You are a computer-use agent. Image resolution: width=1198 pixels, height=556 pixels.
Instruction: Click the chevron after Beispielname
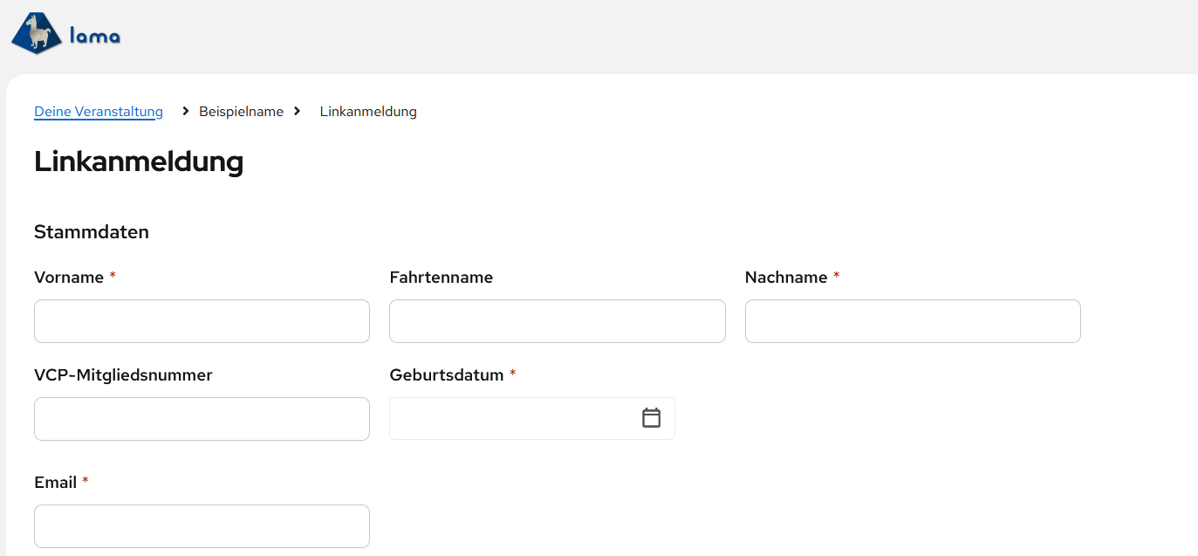pos(297,111)
